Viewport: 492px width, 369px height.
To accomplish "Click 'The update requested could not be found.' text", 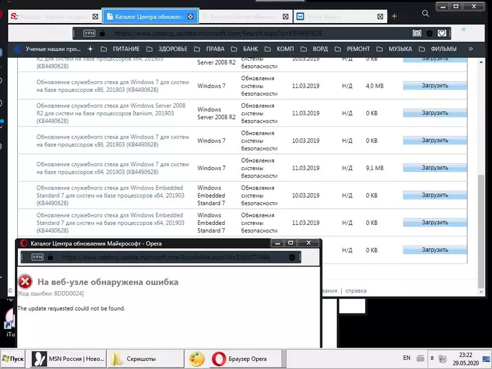I will tap(71, 308).
